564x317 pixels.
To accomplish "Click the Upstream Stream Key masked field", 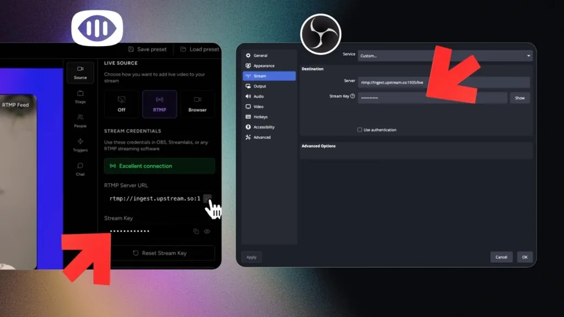I will click(x=129, y=231).
